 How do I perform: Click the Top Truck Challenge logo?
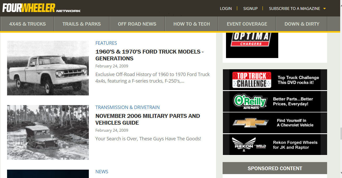(x=252, y=80)
